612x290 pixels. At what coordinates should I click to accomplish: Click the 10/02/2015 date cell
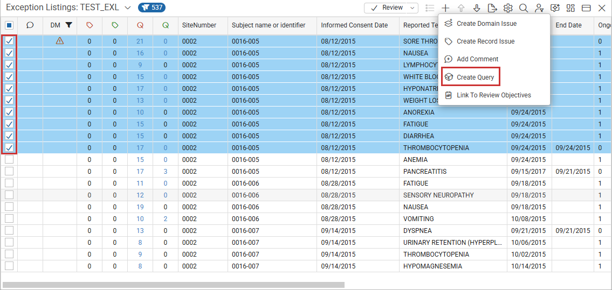(x=530, y=254)
